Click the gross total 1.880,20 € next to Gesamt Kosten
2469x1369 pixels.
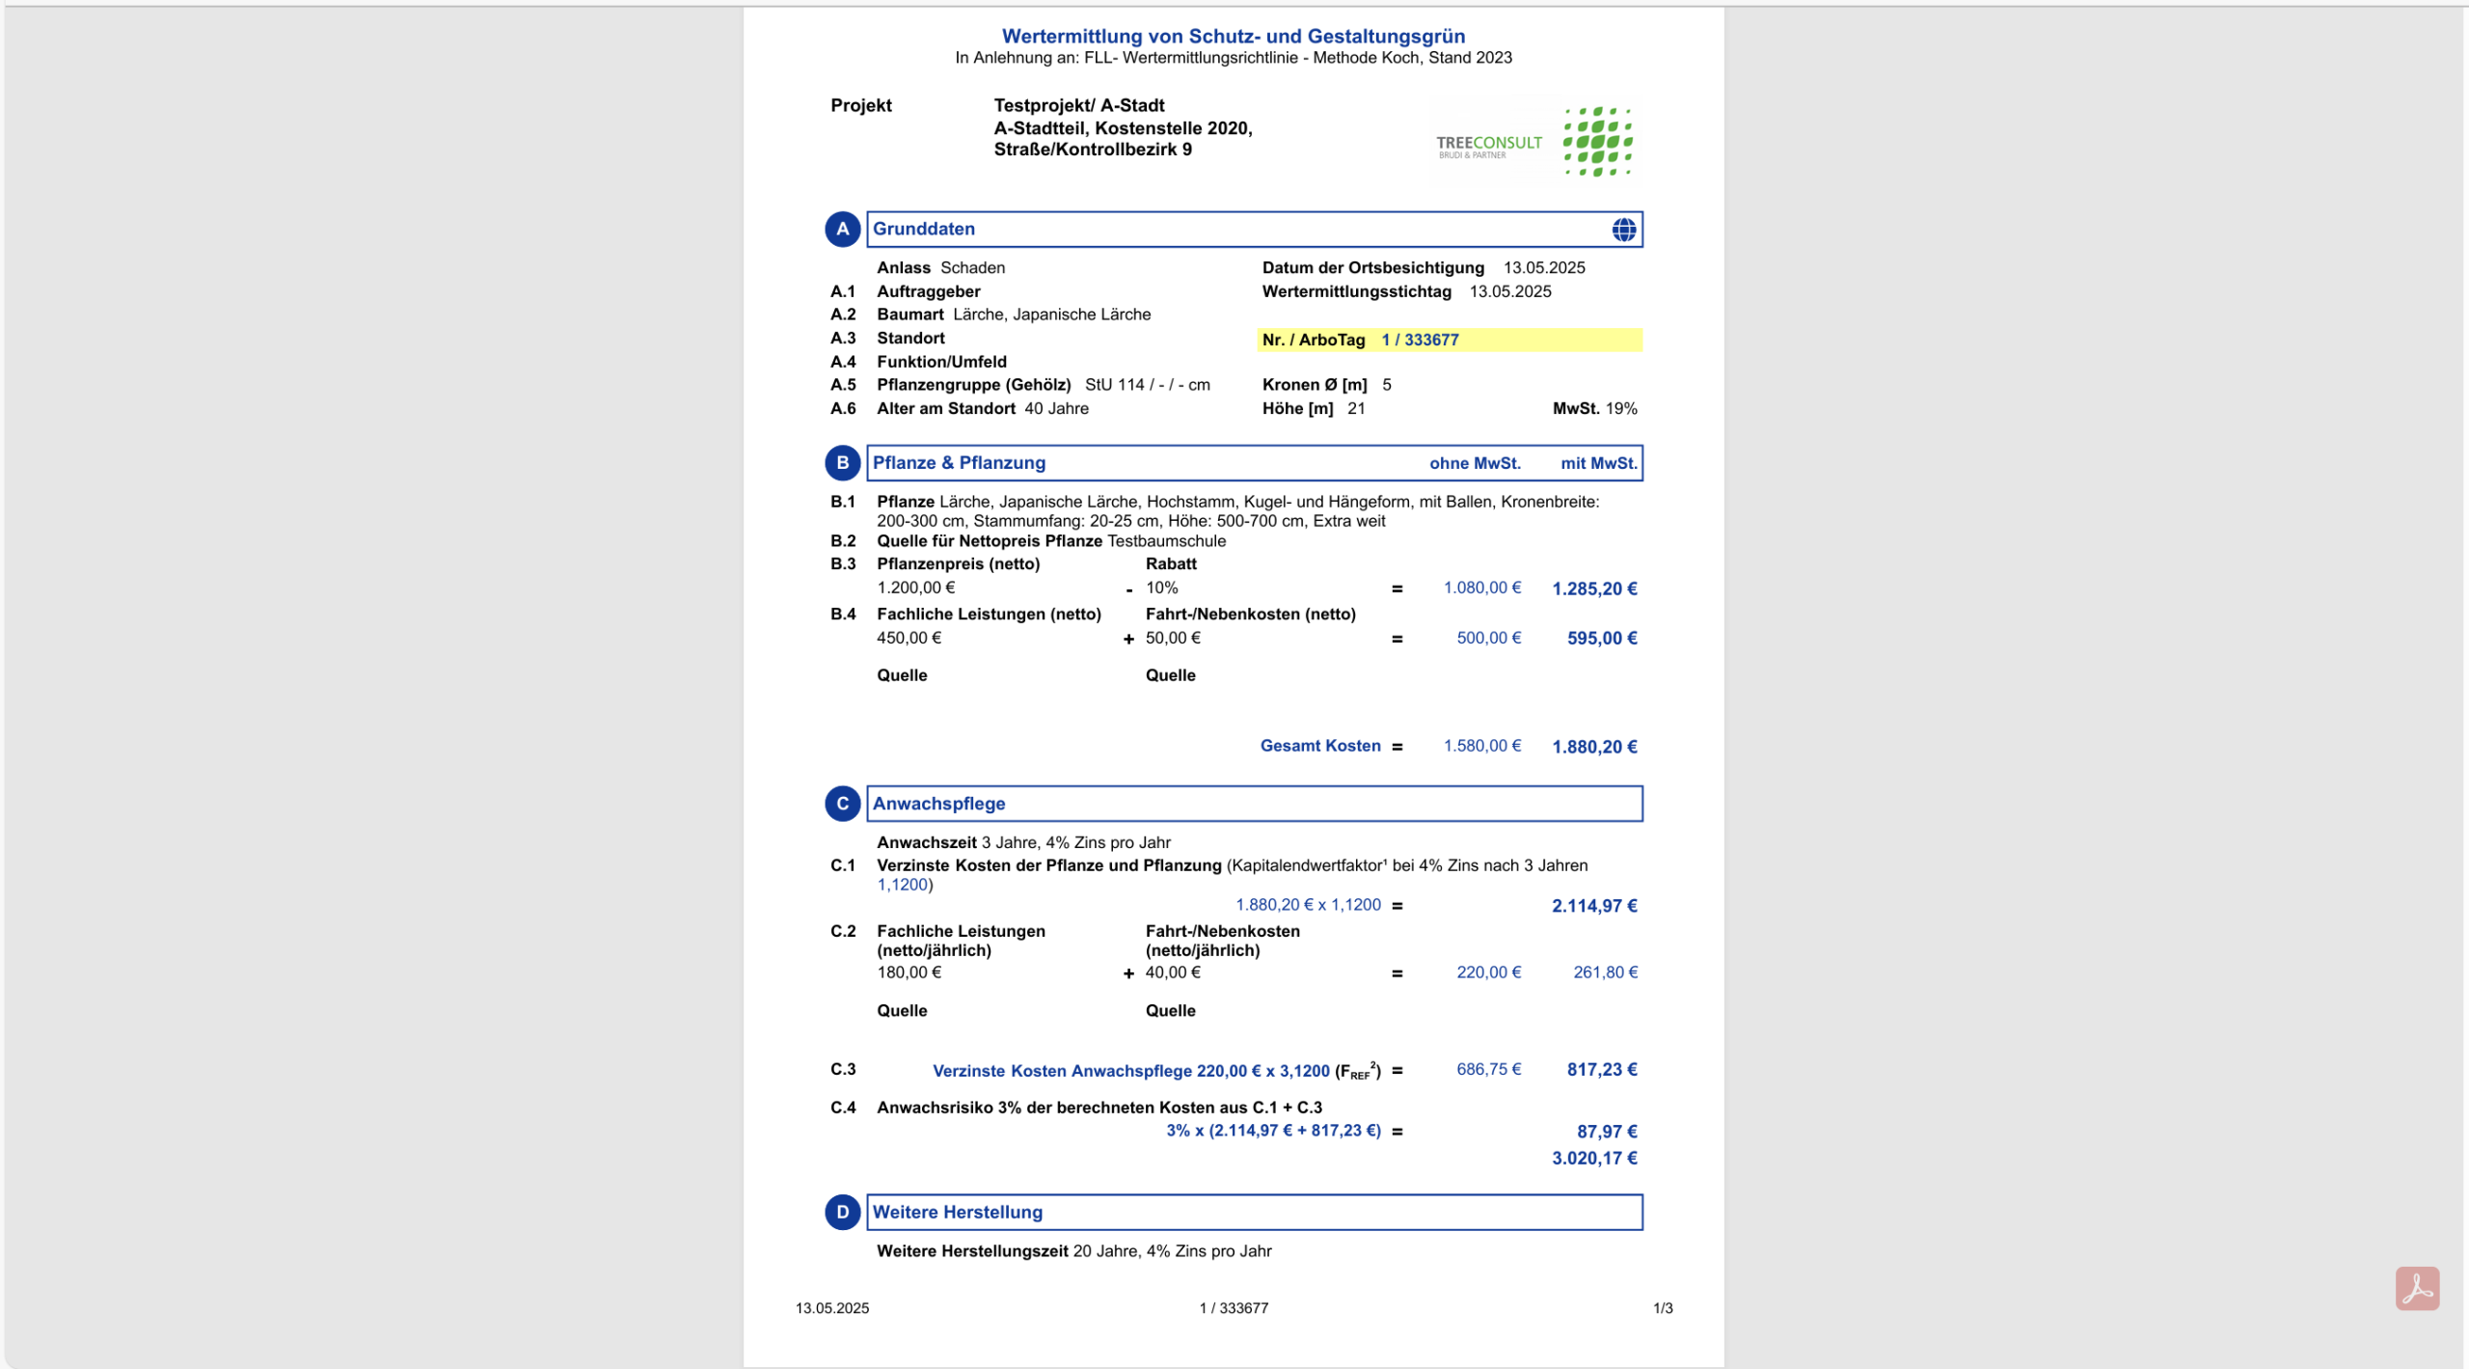tap(1594, 747)
